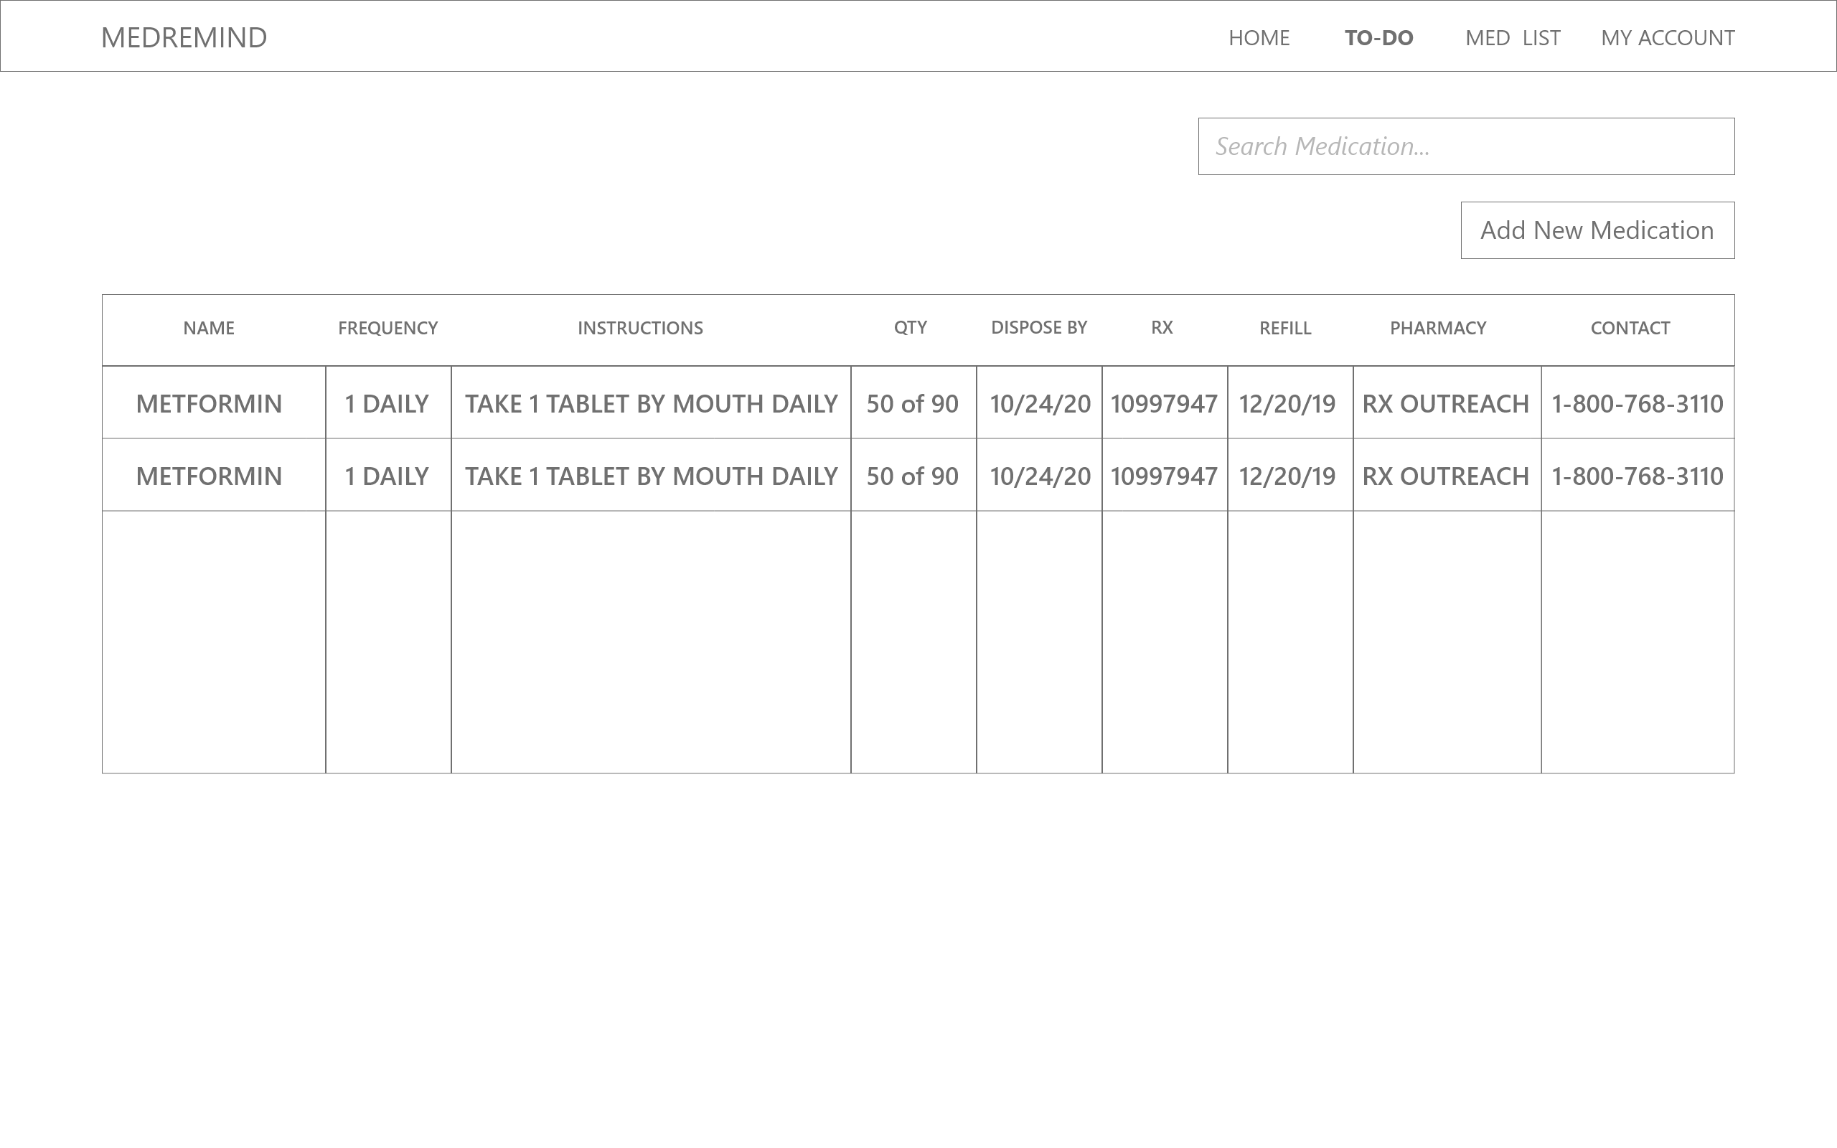Click the Search Medication input field
Screen dimensions: 1837x1148
click(1465, 146)
